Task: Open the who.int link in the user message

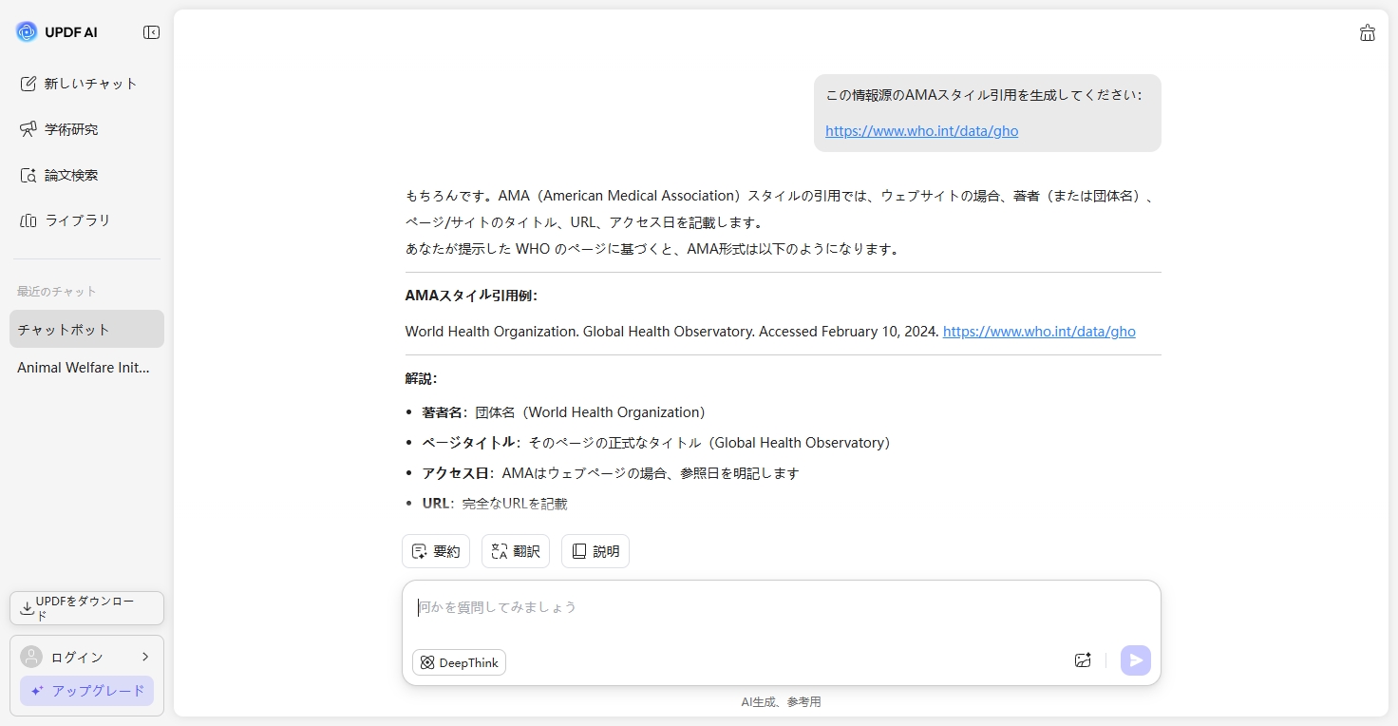Action: point(921,131)
